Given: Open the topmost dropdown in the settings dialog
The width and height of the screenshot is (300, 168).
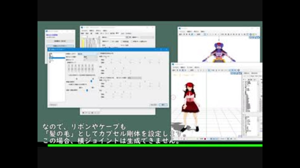Looking at the screenshot, I should click(x=87, y=54).
